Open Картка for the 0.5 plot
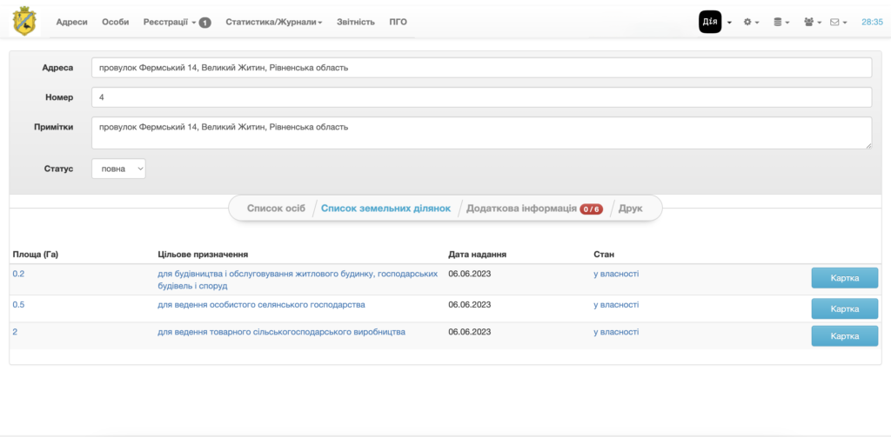Screen dimensions: 891x437 (844, 308)
